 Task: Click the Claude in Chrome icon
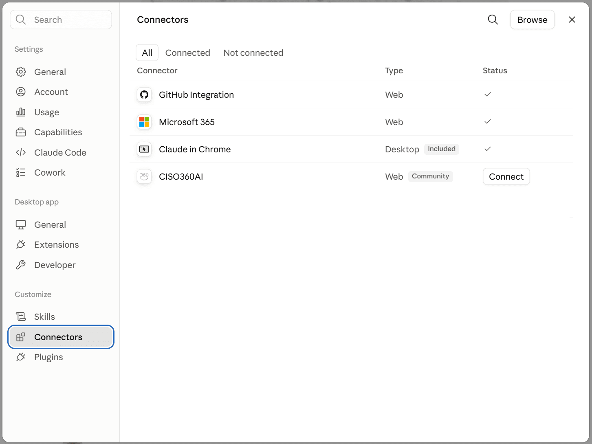pos(144,149)
